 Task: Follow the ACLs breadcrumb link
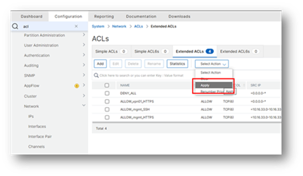point(138,26)
